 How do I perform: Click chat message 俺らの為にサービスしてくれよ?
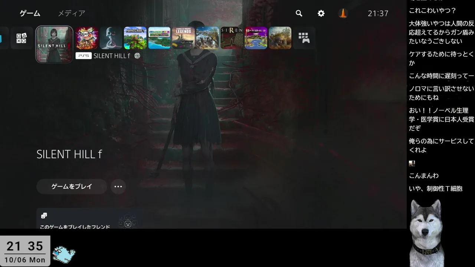[442, 145]
